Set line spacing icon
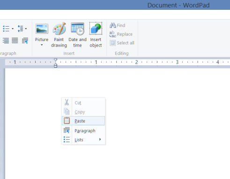Viewport: 230px width, 179px height. click(x=21, y=28)
